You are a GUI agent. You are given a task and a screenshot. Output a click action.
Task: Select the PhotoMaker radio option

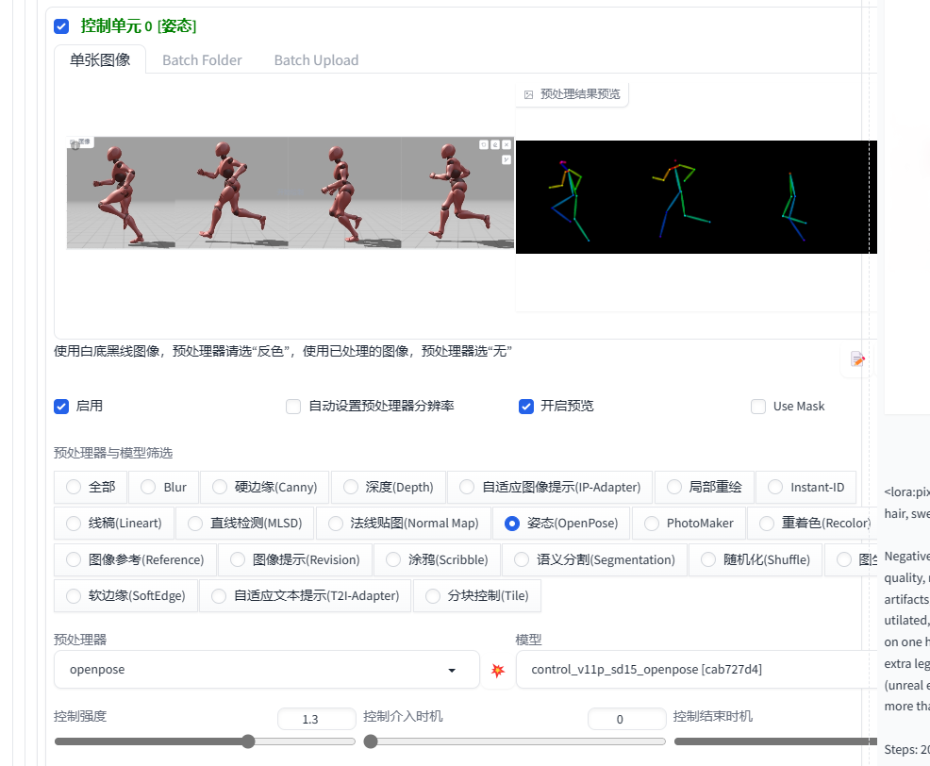coord(651,524)
